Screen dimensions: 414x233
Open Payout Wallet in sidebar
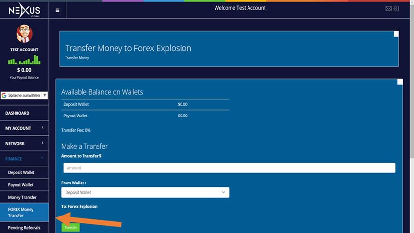point(24,185)
